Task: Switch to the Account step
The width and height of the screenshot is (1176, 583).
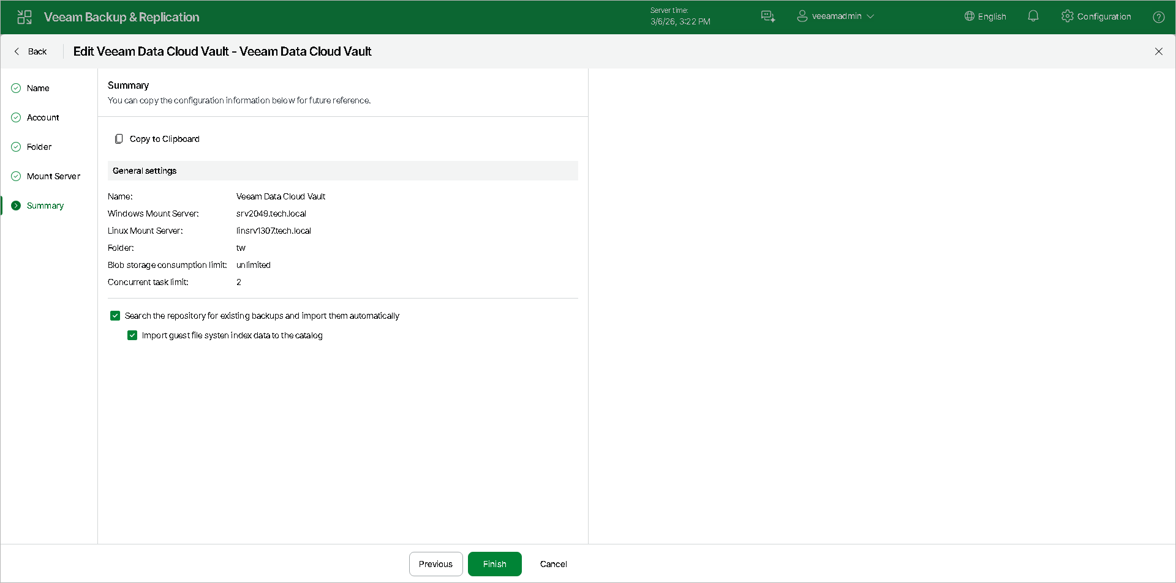Action: coord(43,117)
